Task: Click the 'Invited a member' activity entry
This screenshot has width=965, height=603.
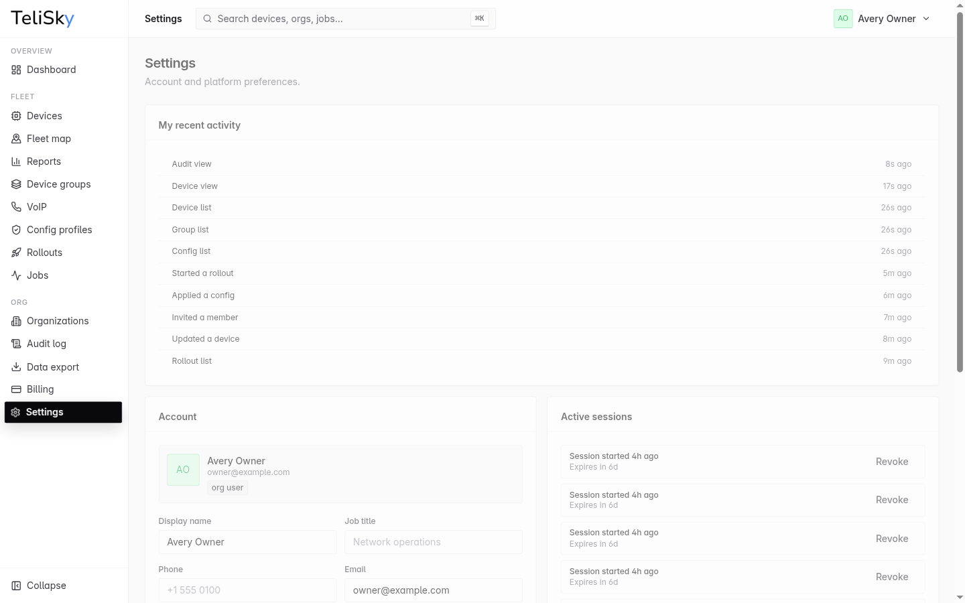Action: [x=541, y=318]
